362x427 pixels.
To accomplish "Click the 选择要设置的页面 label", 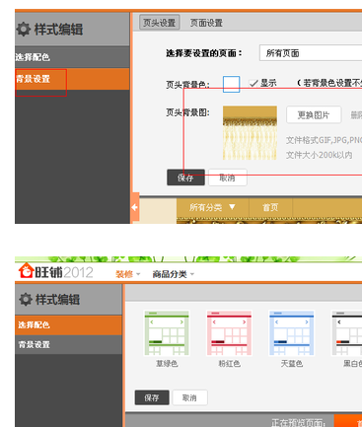I will (x=204, y=53).
